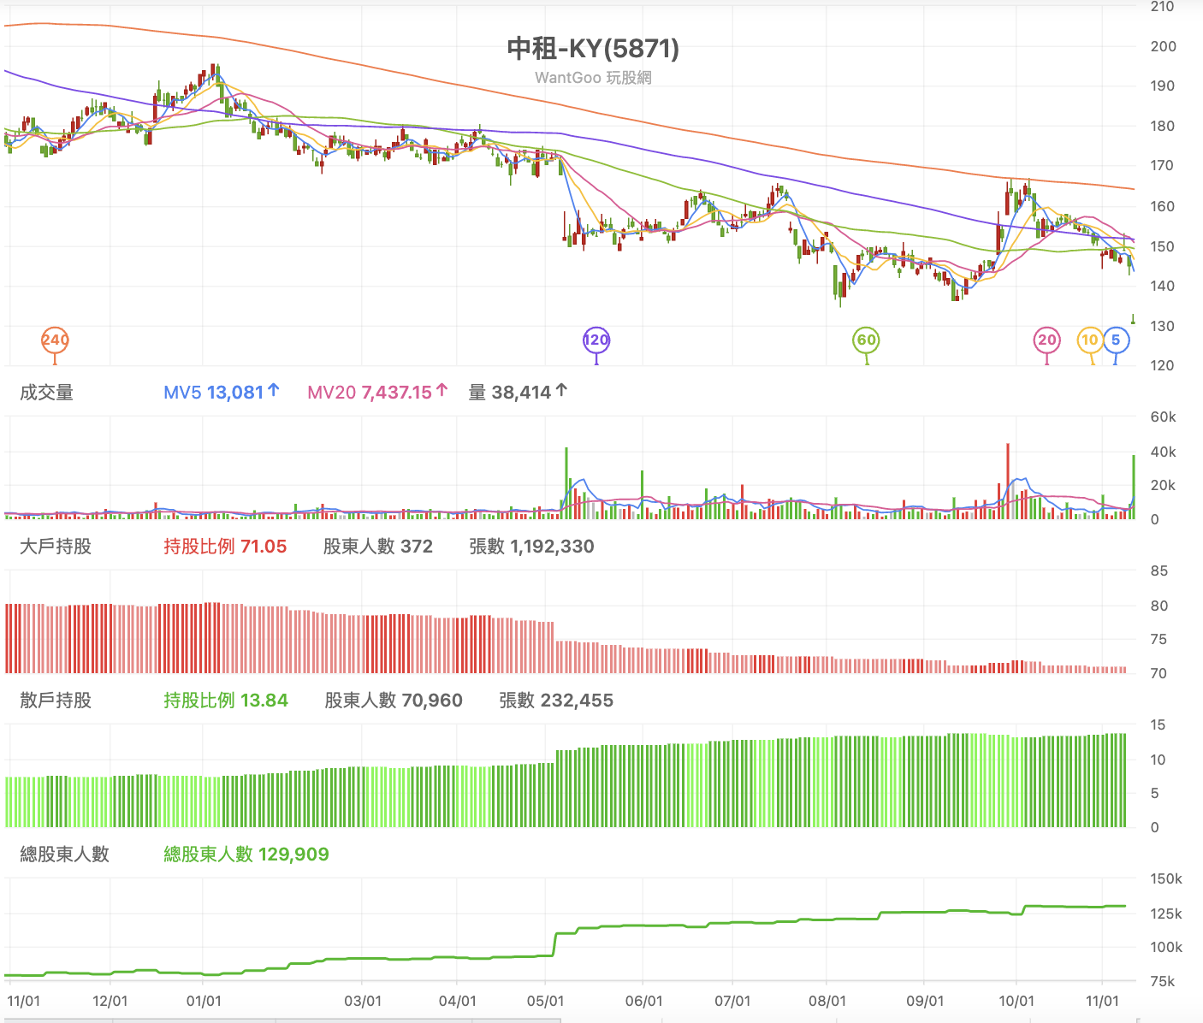
Task: Click the 大戶 持股比例 71.05 value
Action: click(225, 547)
